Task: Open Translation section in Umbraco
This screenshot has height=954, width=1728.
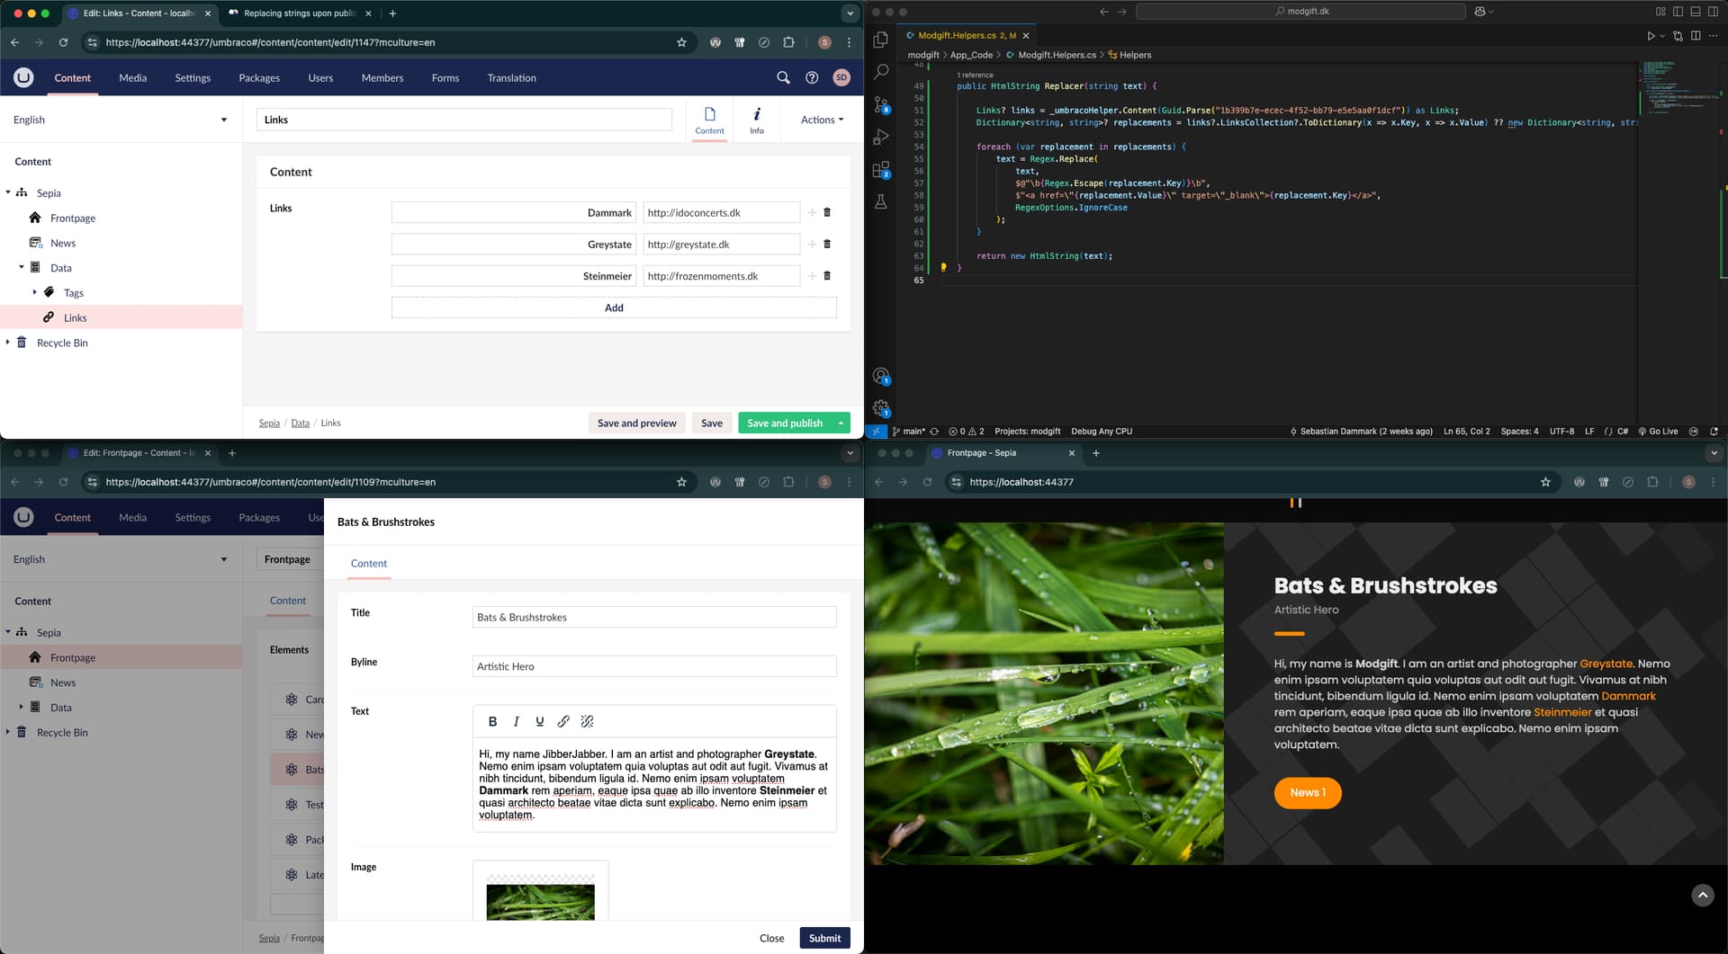Action: point(511,78)
